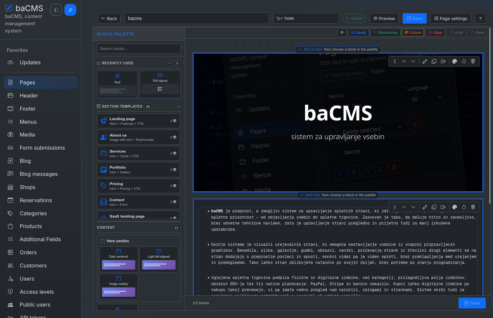493x318 pixels.
Task: Toggle the canvas eye visibility button
Action: pos(342,32)
